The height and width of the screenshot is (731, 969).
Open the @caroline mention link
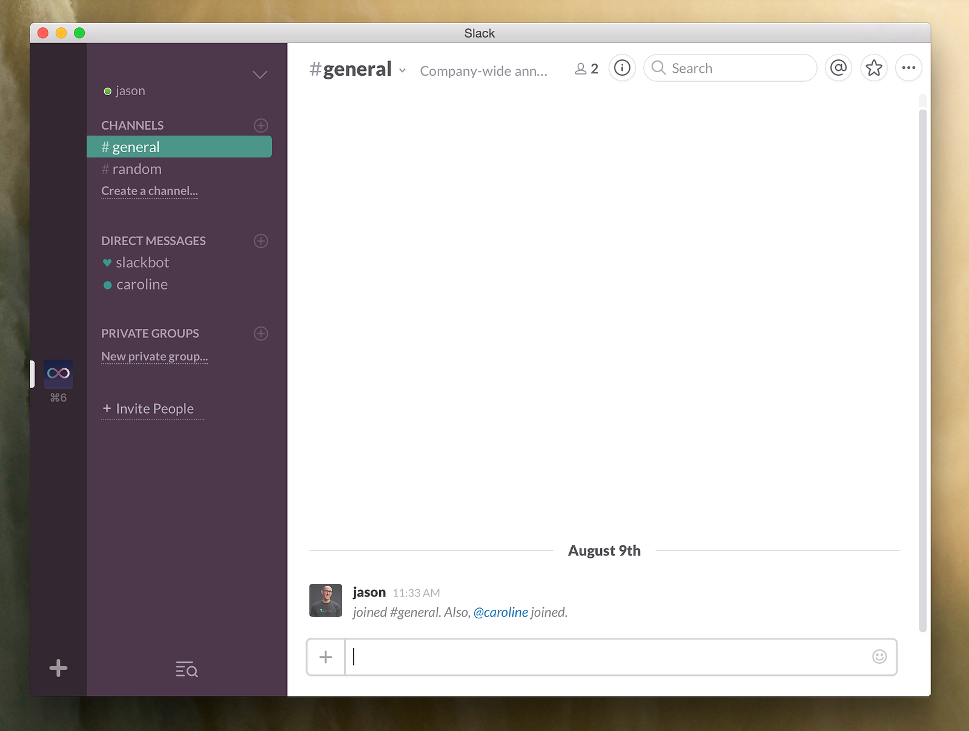click(501, 612)
